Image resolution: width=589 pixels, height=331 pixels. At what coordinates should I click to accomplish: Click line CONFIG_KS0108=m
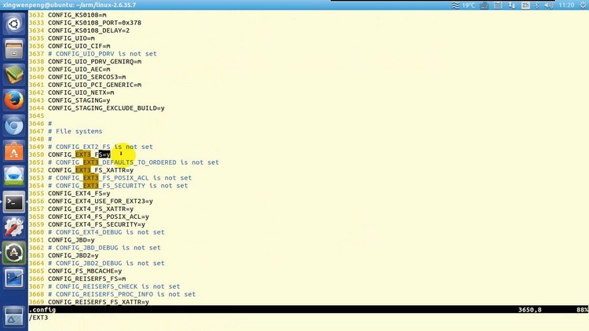click(77, 15)
